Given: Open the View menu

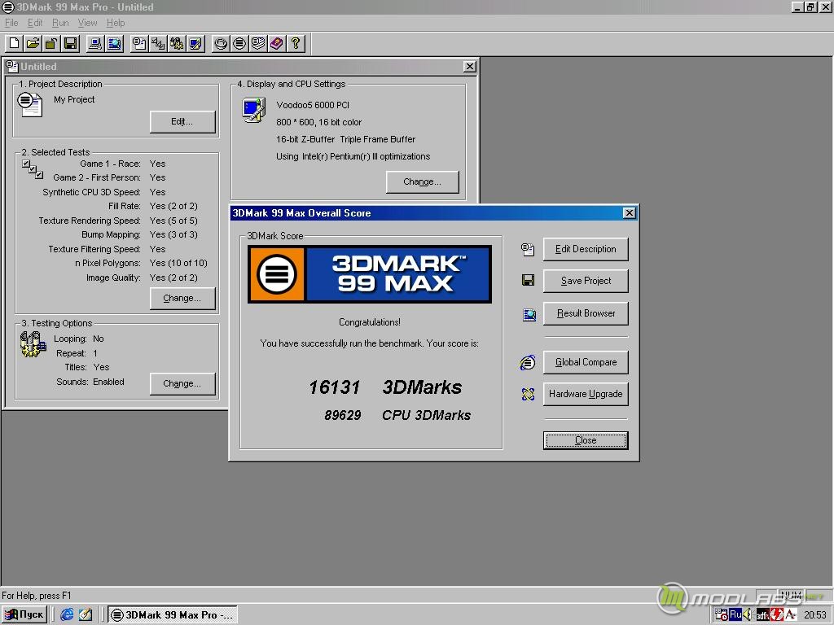Looking at the screenshot, I should click(x=88, y=23).
